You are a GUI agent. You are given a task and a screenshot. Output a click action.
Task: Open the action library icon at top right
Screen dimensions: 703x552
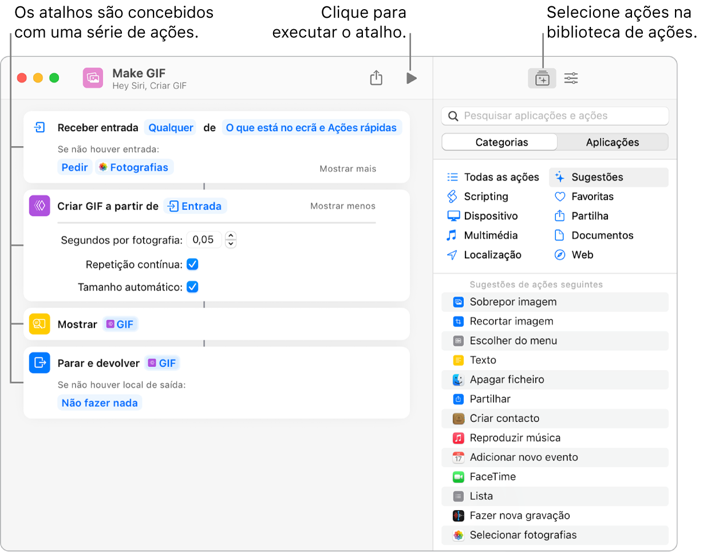coord(542,78)
